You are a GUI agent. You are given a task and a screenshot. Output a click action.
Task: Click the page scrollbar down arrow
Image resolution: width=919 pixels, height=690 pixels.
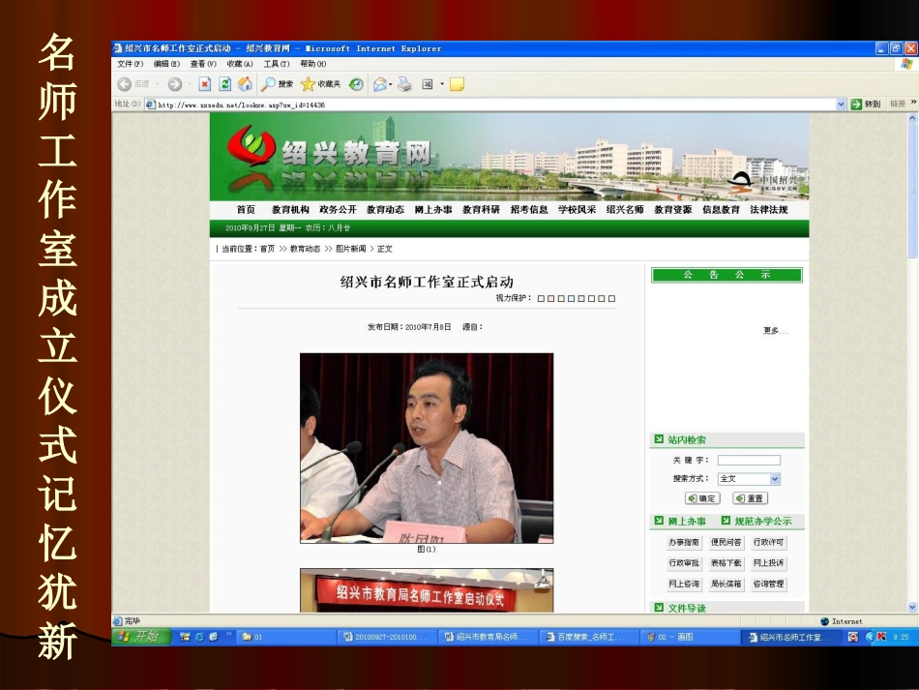[912, 608]
